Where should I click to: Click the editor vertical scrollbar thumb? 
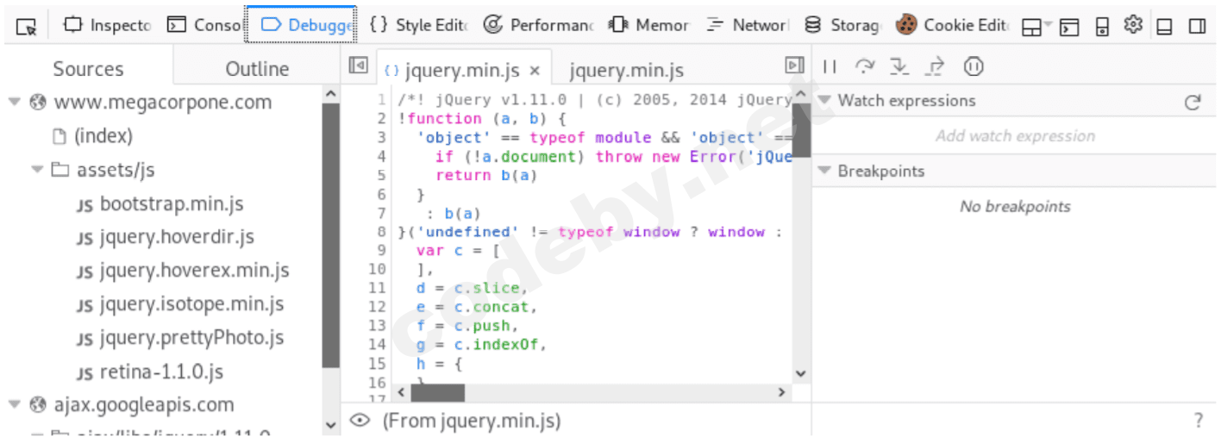point(801,128)
